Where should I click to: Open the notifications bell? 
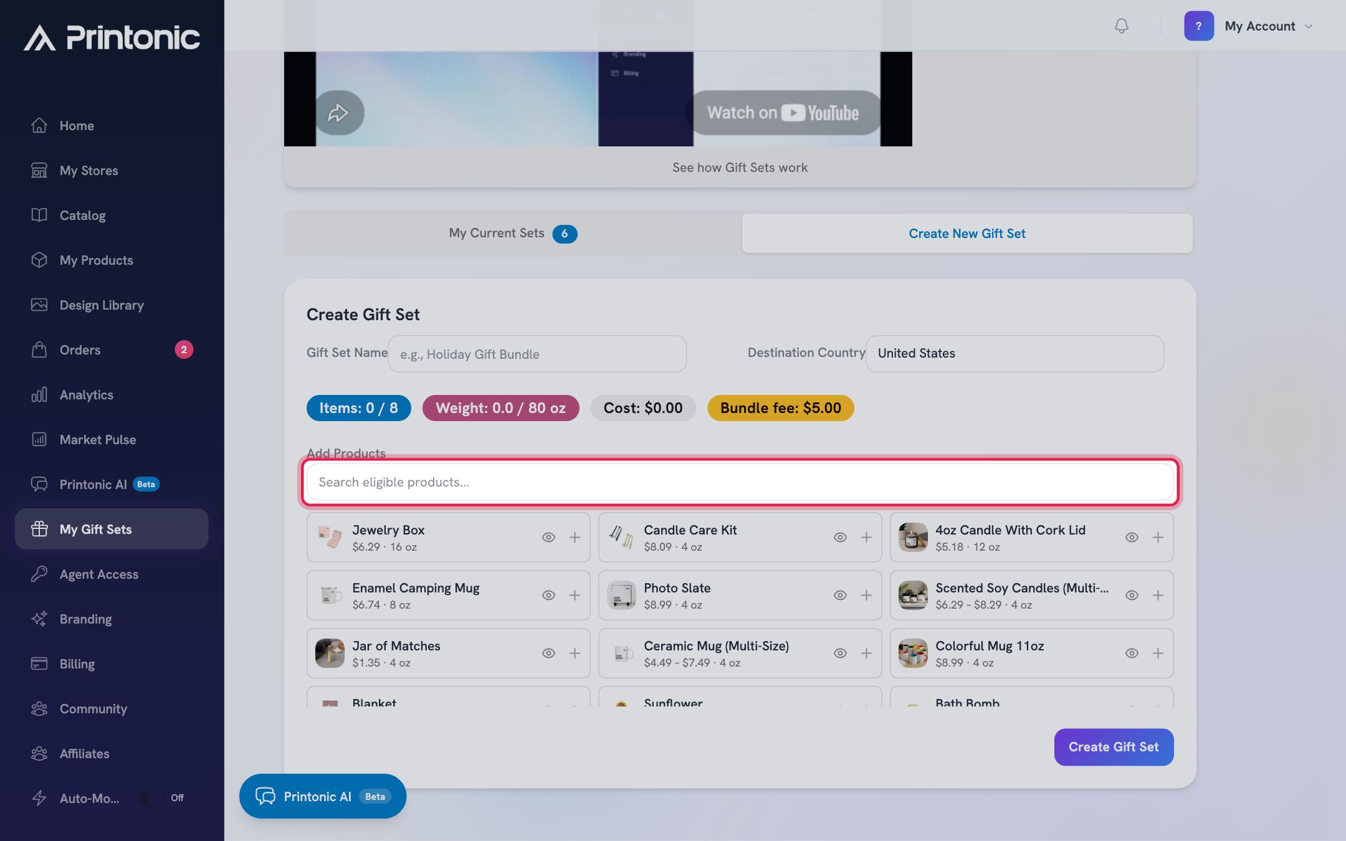pos(1121,26)
